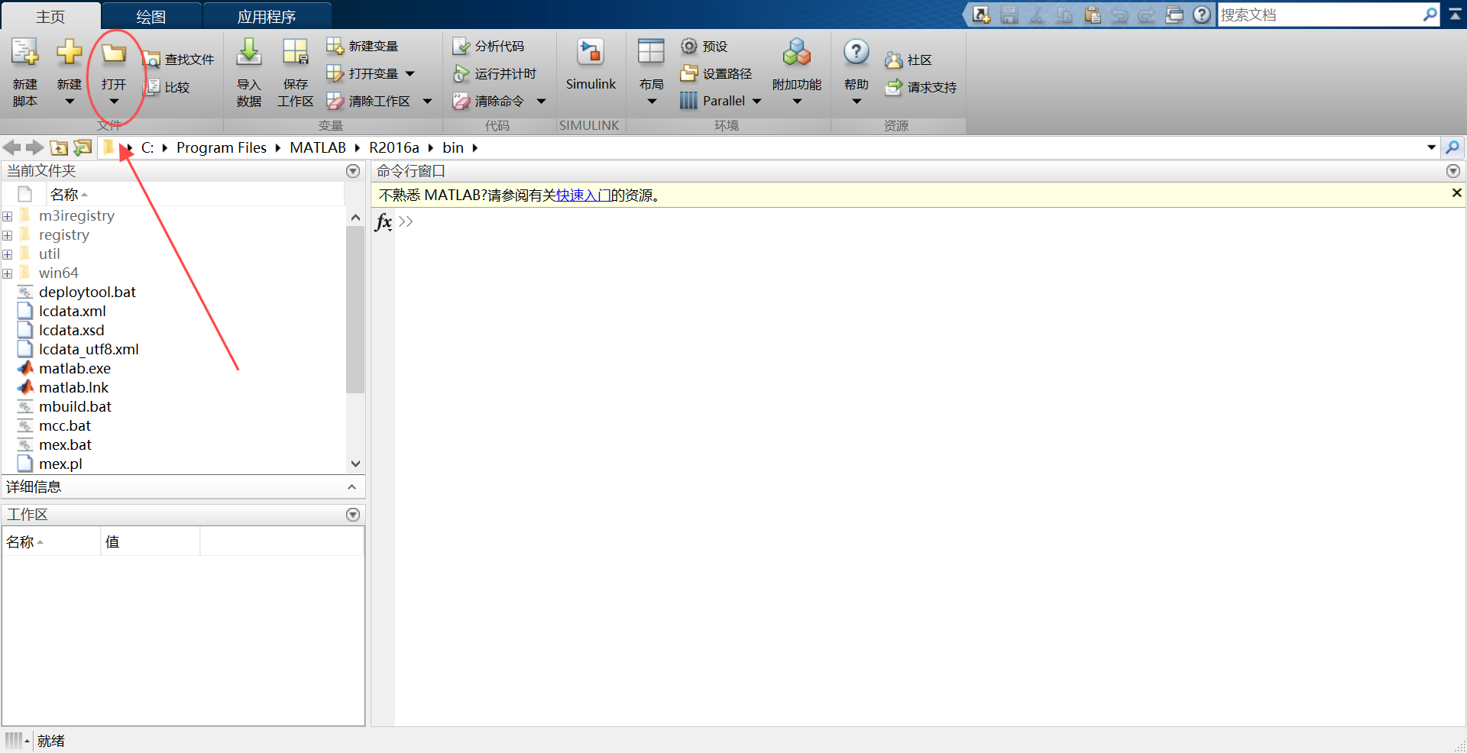Viewport: 1467px width, 753px height.
Task: Launch Simulink from the toolstrip
Action: pyautogui.click(x=591, y=64)
